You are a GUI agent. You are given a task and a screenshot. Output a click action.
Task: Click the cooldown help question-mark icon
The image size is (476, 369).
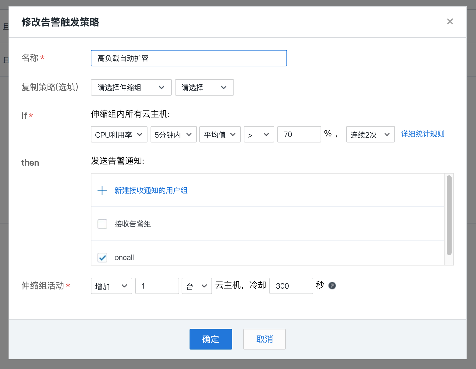point(332,286)
